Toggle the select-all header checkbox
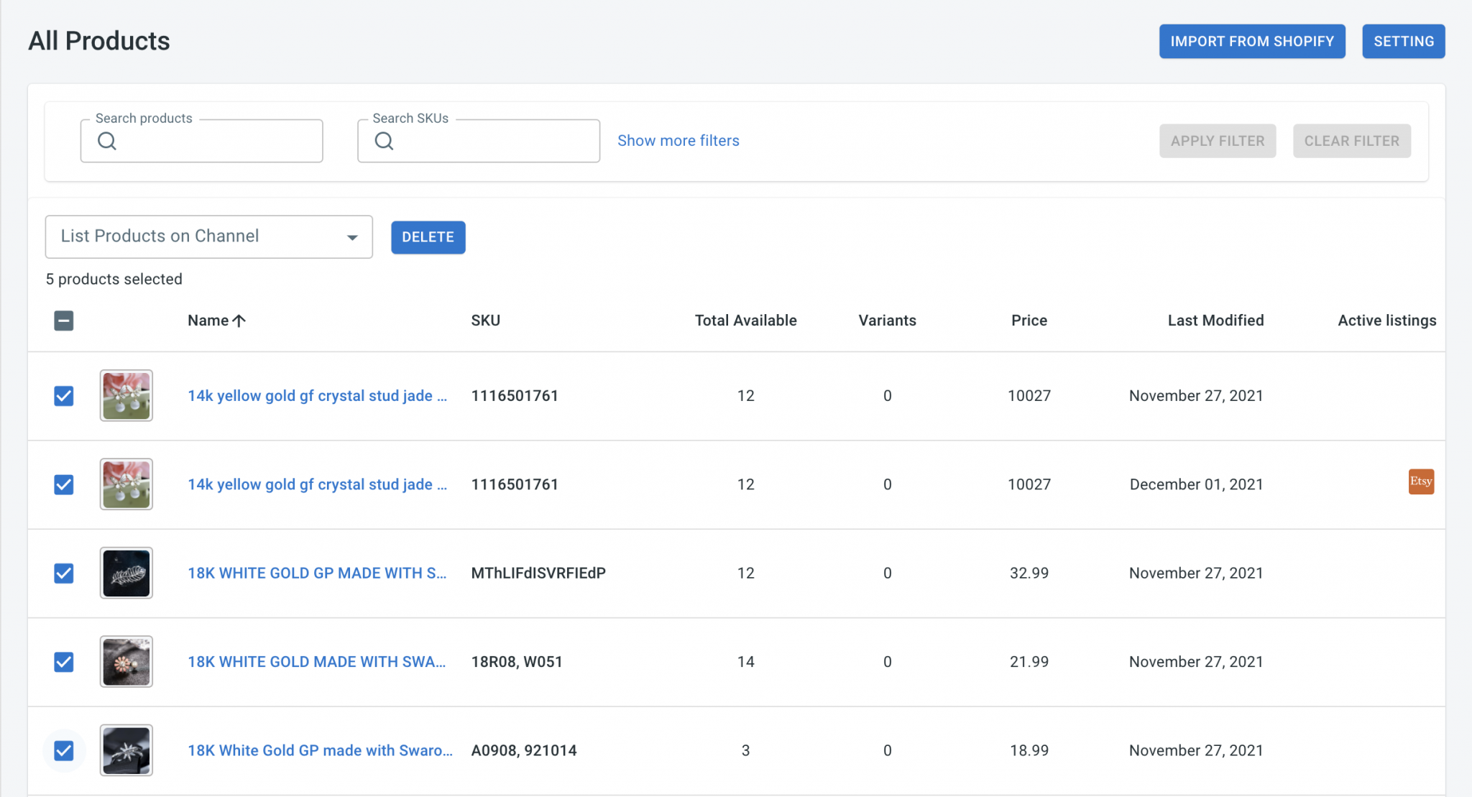 click(64, 321)
